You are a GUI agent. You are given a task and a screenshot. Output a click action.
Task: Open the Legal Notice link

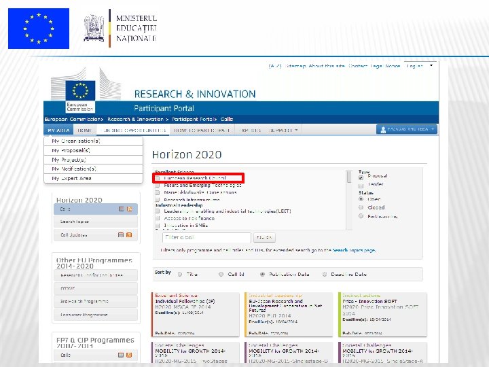(385, 66)
